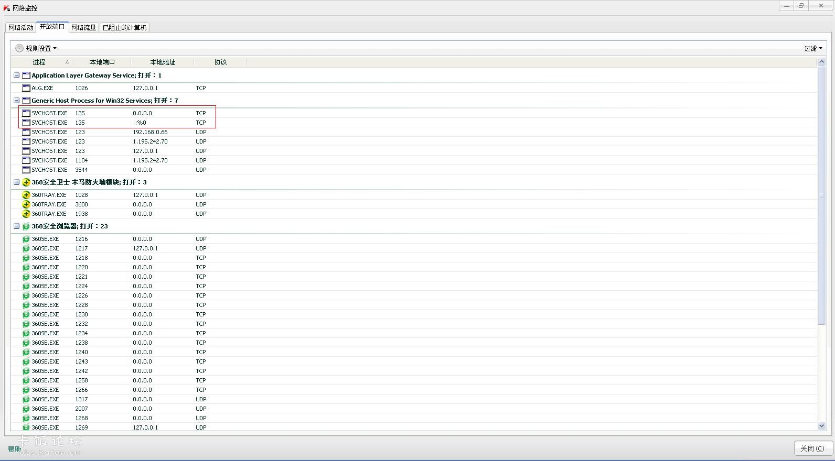This screenshot has width=835, height=461.
Task: Open the 帮助 link
Action: [x=14, y=449]
